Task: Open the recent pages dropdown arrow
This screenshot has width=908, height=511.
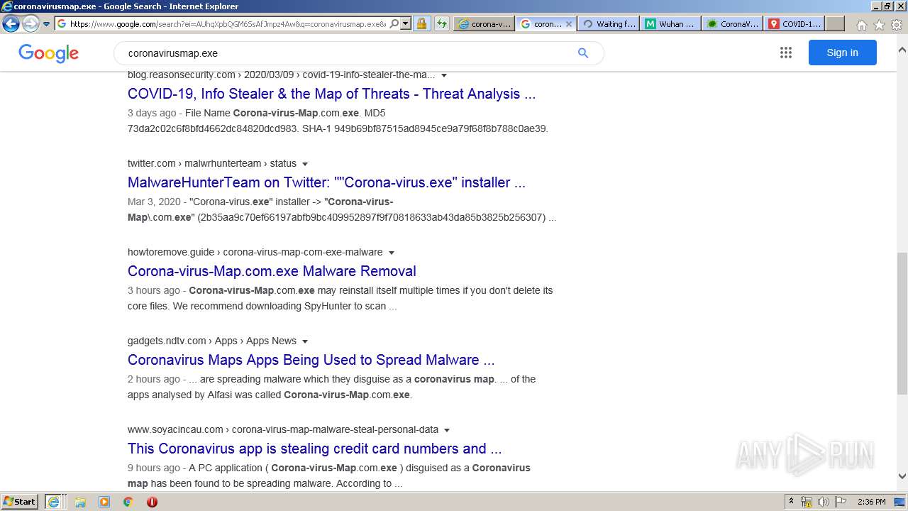Action: coord(47,24)
